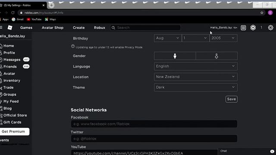
Task: Click the Save button
Action: (231, 99)
